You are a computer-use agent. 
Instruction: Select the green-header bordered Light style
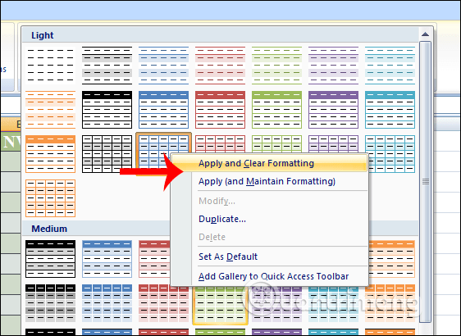pyautogui.click(x=276, y=110)
